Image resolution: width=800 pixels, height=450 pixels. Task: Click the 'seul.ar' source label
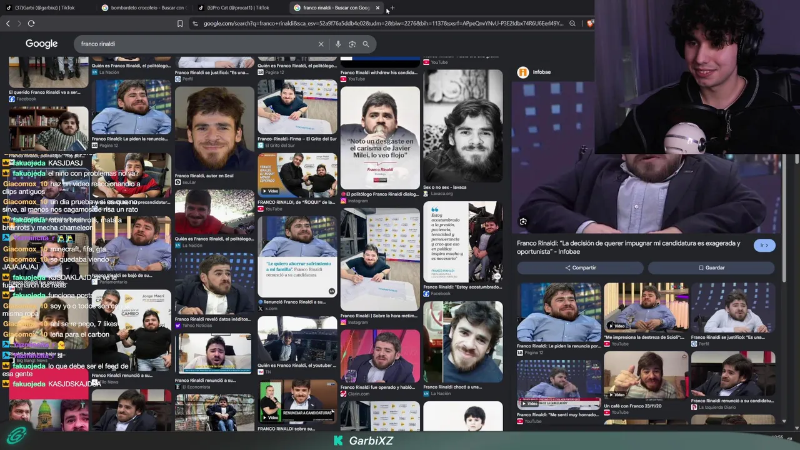(188, 182)
